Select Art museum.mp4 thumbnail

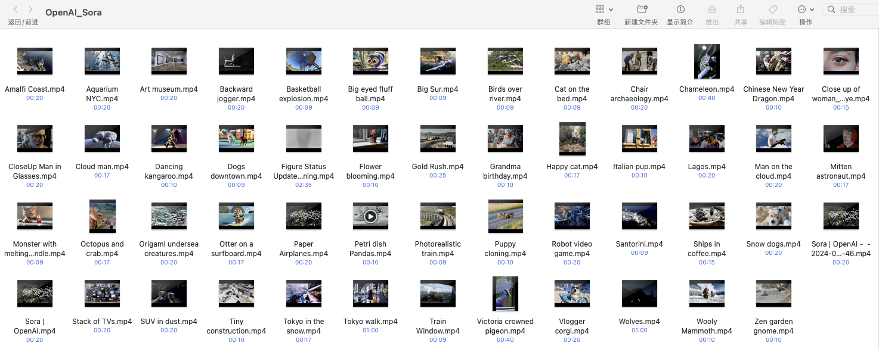click(x=169, y=61)
